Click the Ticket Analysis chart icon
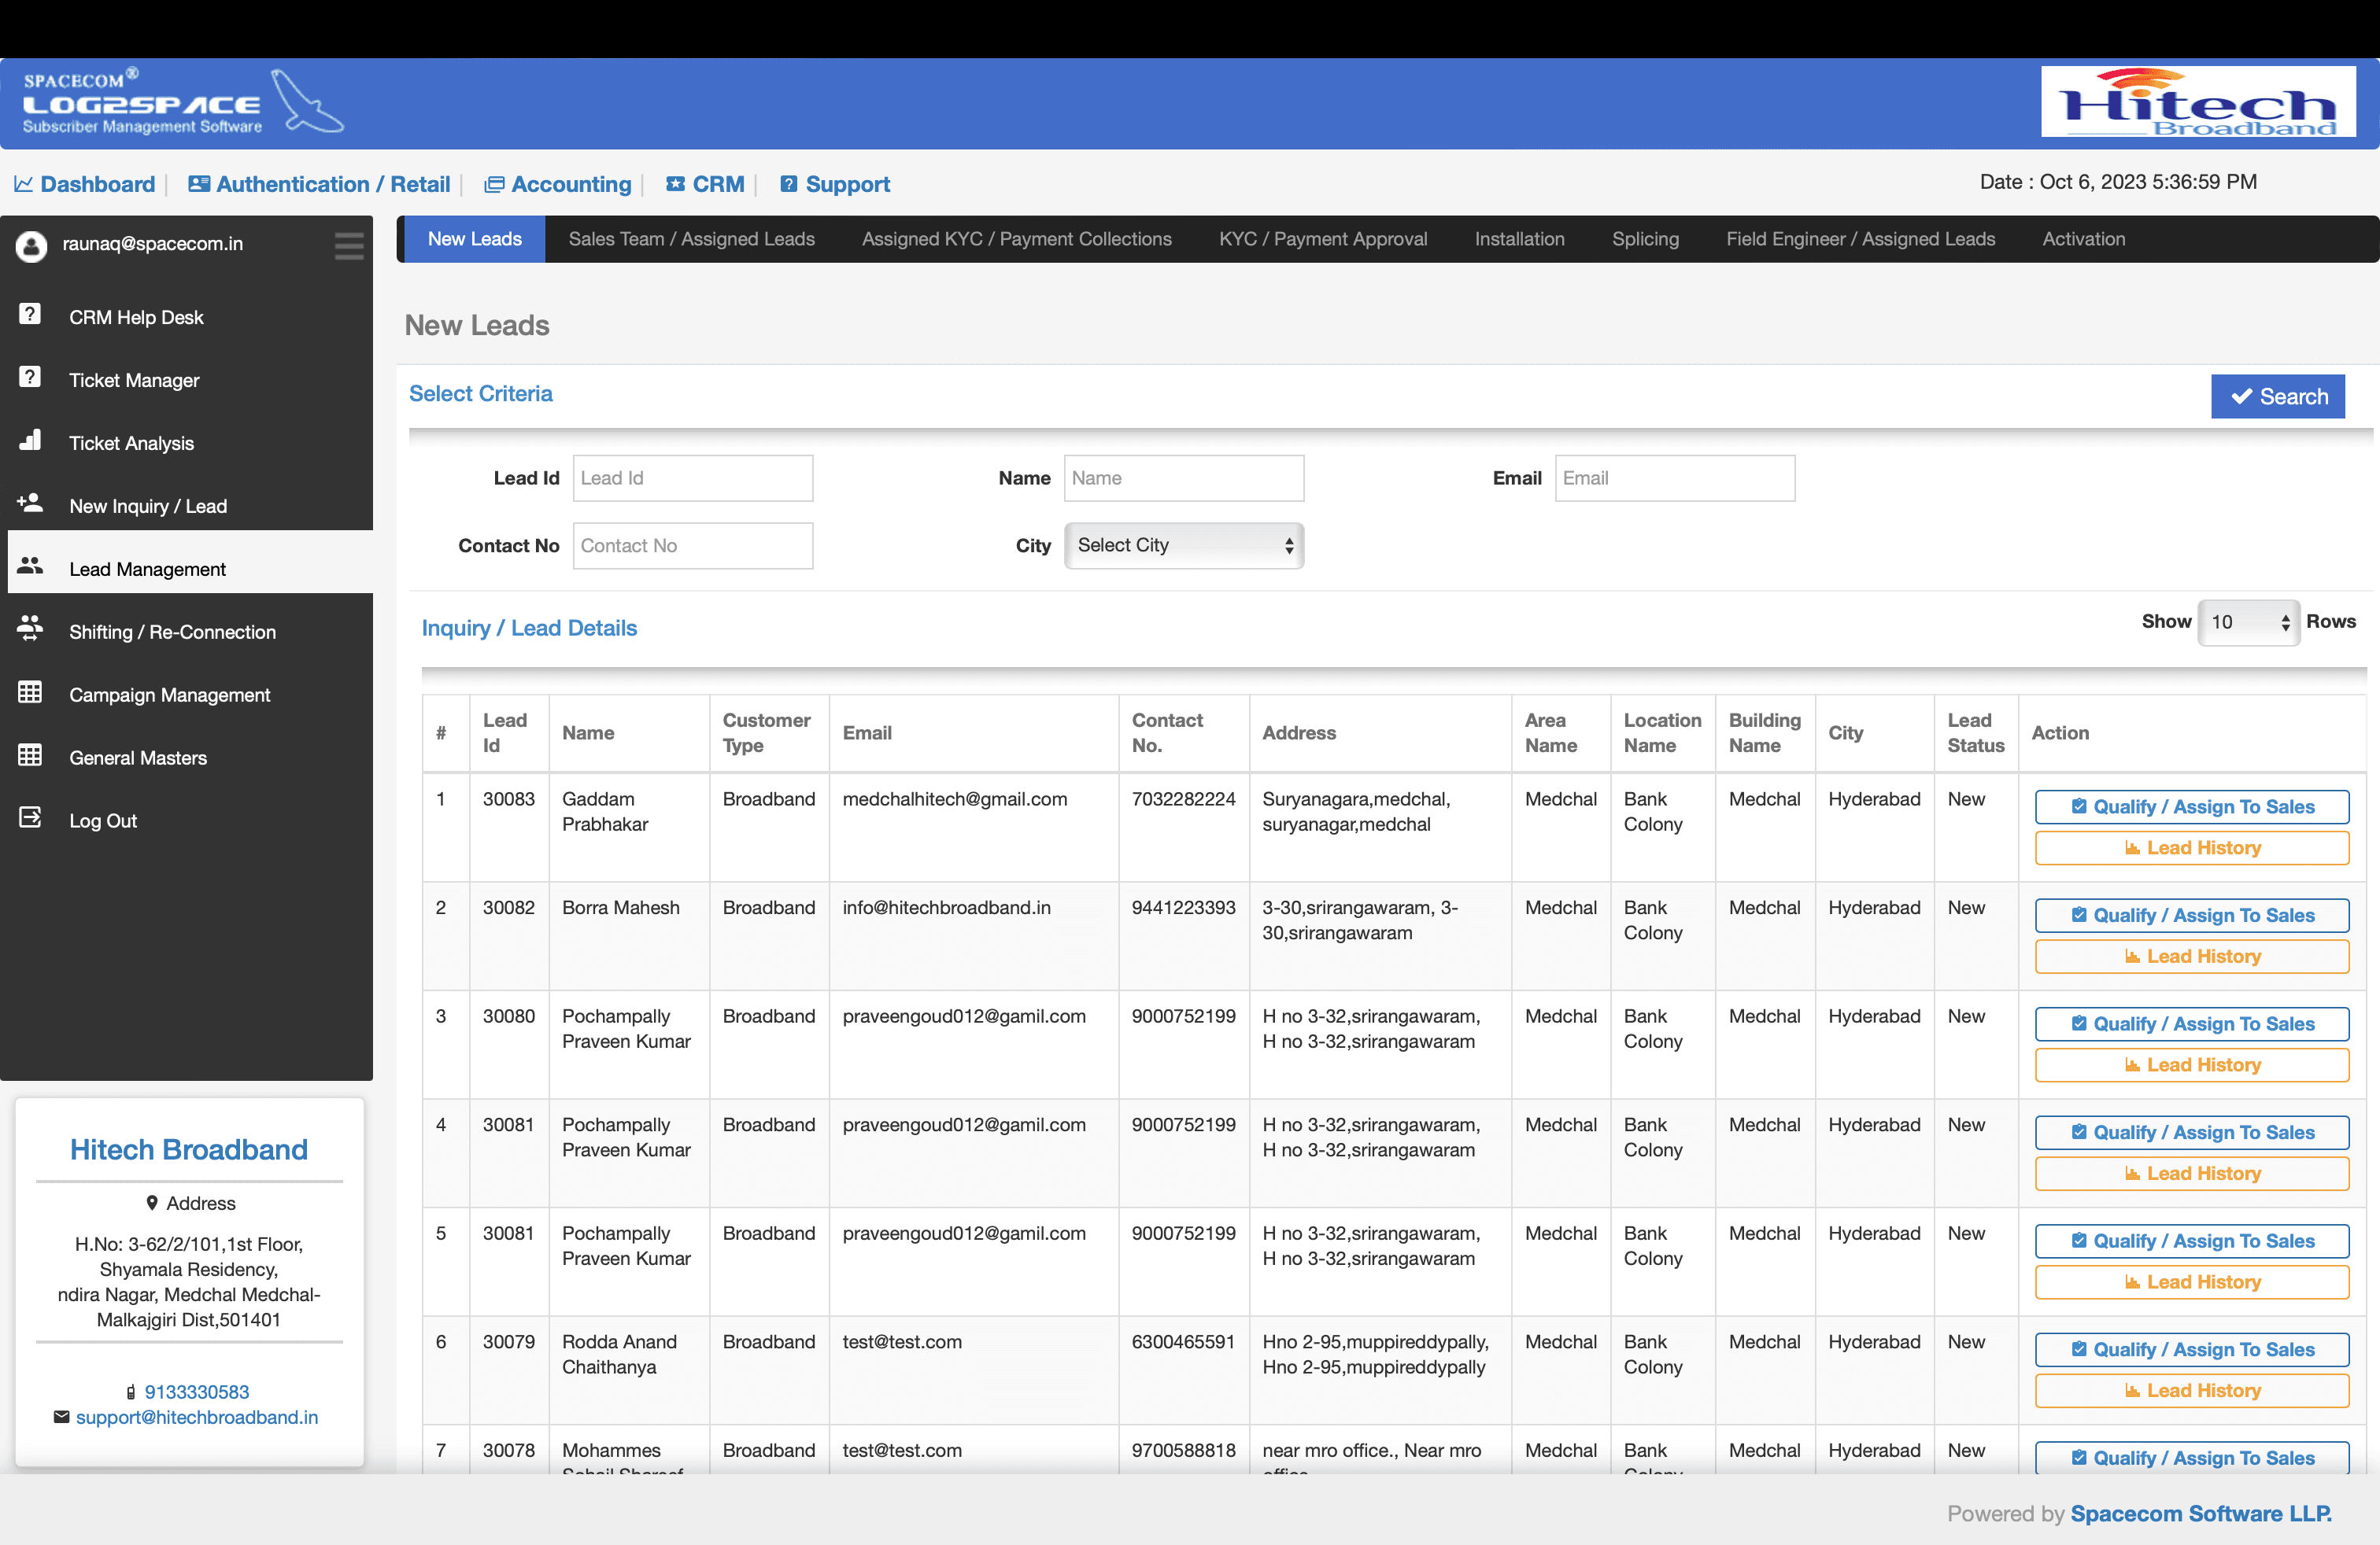 30,441
